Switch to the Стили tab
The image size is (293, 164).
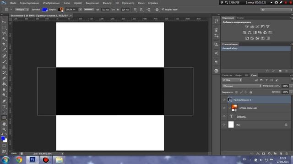click(x=240, y=18)
